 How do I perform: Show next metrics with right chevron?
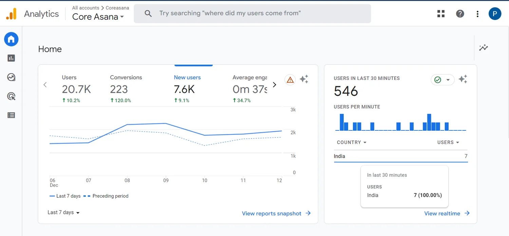pos(275,85)
